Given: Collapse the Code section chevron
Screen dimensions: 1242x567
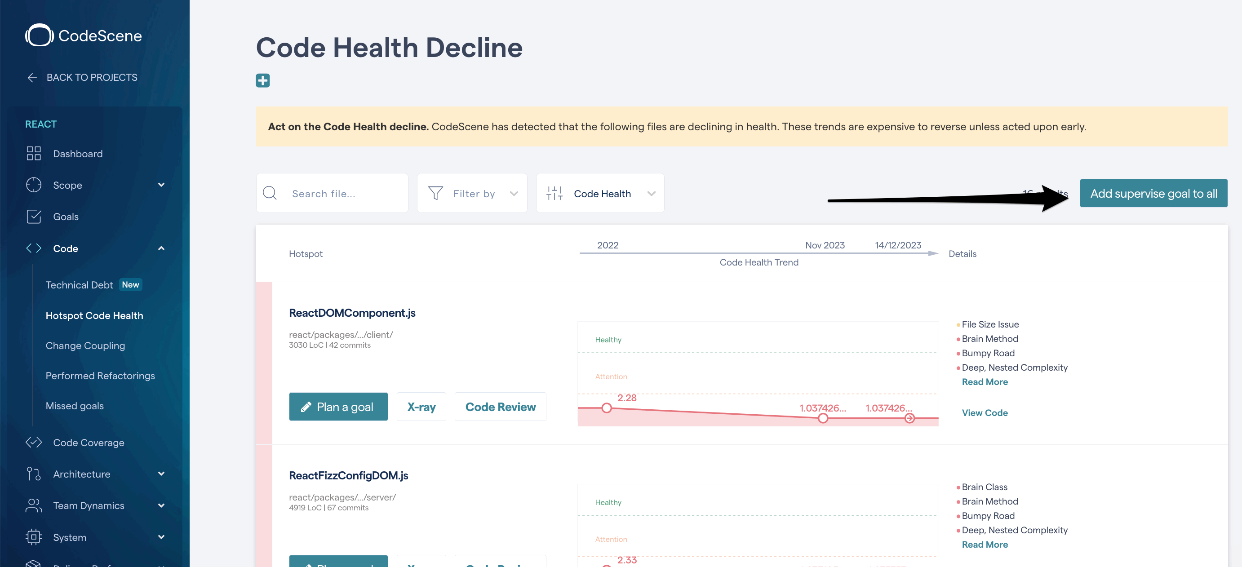Looking at the screenshot, I should point(161,248).
